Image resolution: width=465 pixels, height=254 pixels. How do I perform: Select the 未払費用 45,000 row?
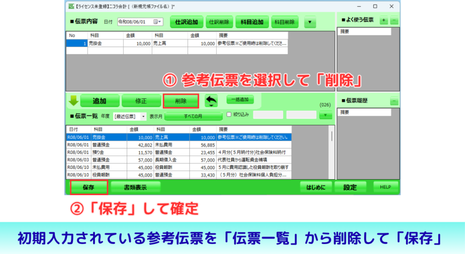[179, 167]
